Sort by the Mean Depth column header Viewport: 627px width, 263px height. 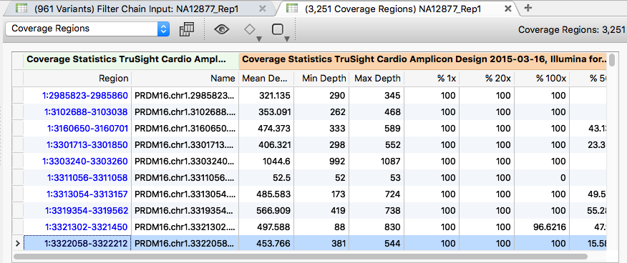pyautogui.click(x=266, y=78)
